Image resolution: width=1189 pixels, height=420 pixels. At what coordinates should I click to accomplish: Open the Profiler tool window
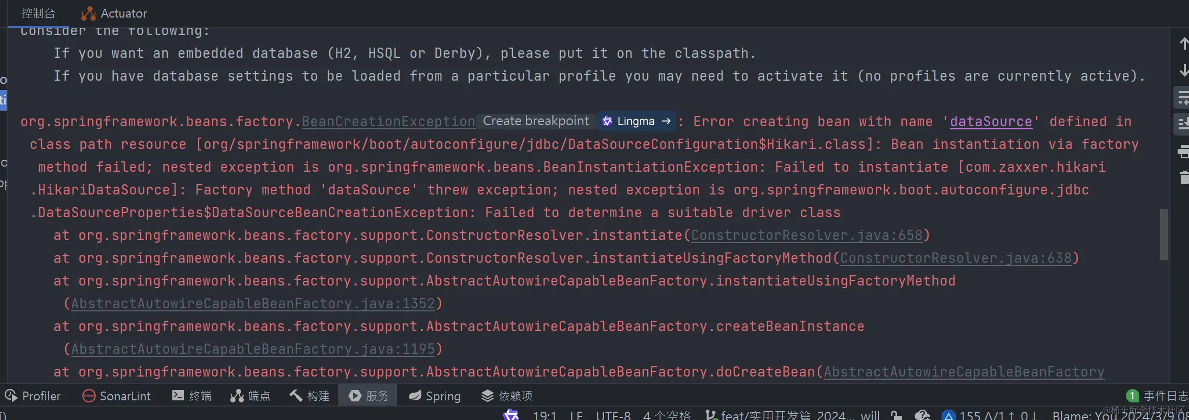click(x=33, y=396)
